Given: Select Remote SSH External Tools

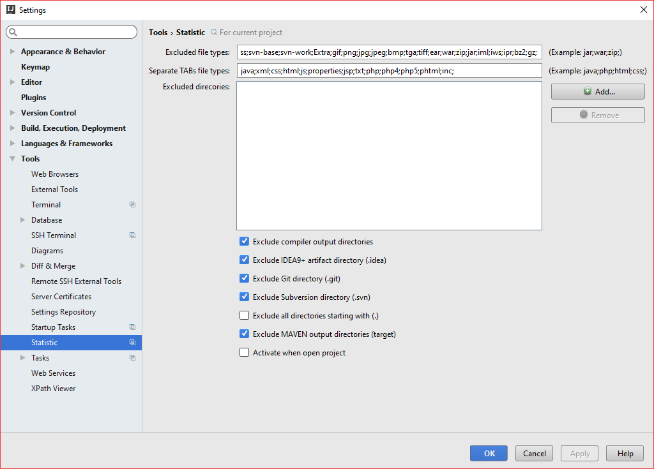Looking at the screenshot, I should [x=77, y=281].
